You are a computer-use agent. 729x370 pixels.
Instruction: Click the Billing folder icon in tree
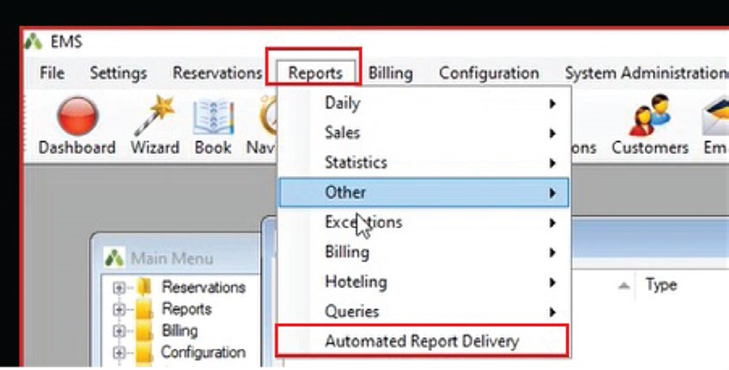pos(144,331)
